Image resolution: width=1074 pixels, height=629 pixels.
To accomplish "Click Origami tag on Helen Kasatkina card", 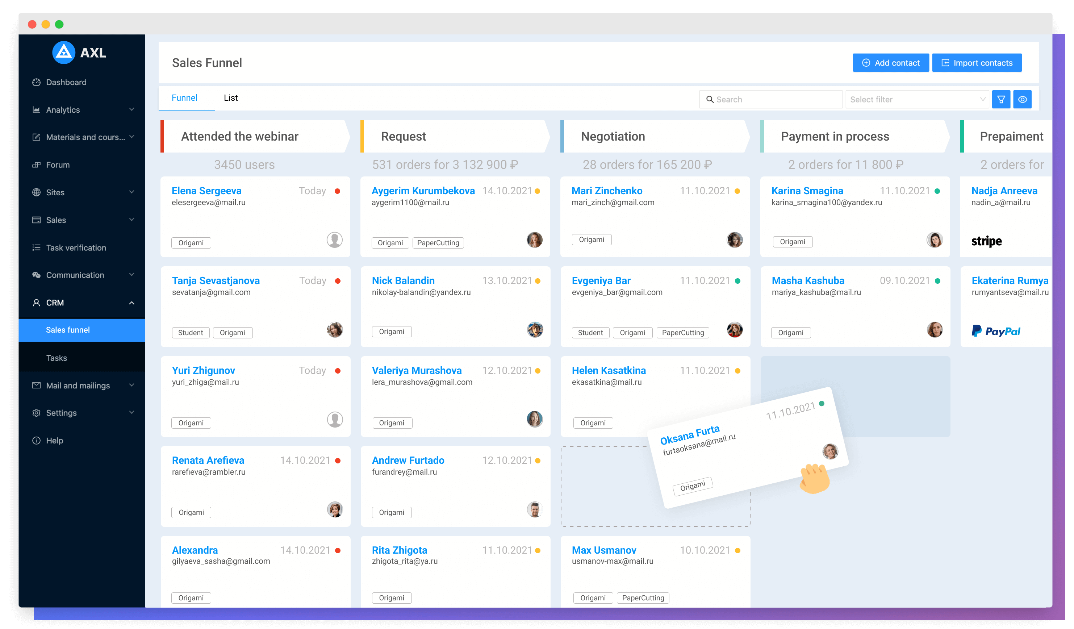I will tap(593, 424).
